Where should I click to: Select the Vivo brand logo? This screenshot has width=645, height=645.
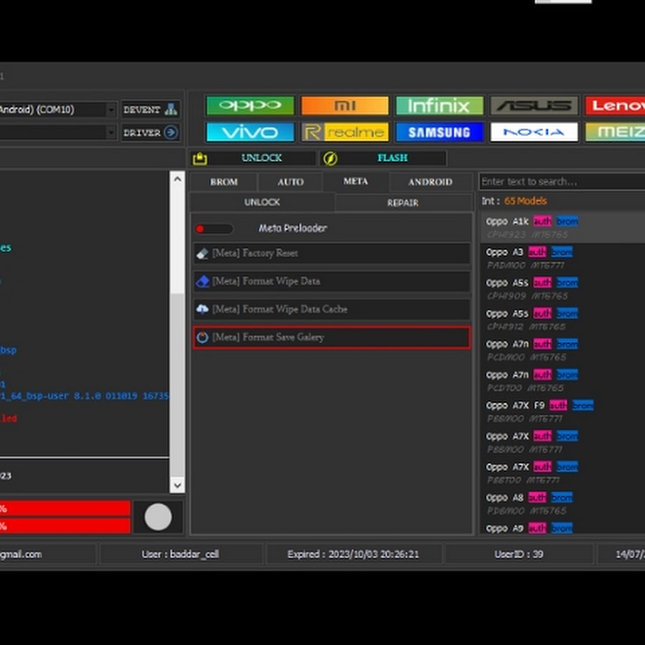click(250, 132)
